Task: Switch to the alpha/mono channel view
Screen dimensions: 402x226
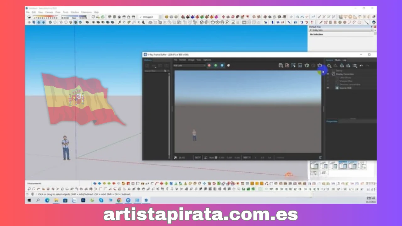Action: (228, 65)
